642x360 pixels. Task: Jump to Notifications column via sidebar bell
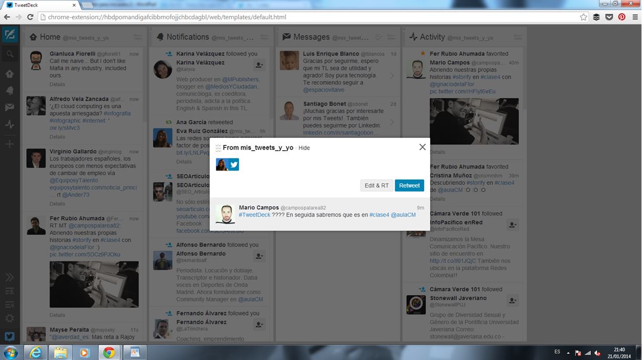[9, 91]
